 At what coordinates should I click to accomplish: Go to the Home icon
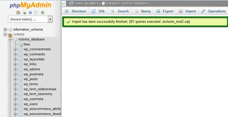coord(18,13)
